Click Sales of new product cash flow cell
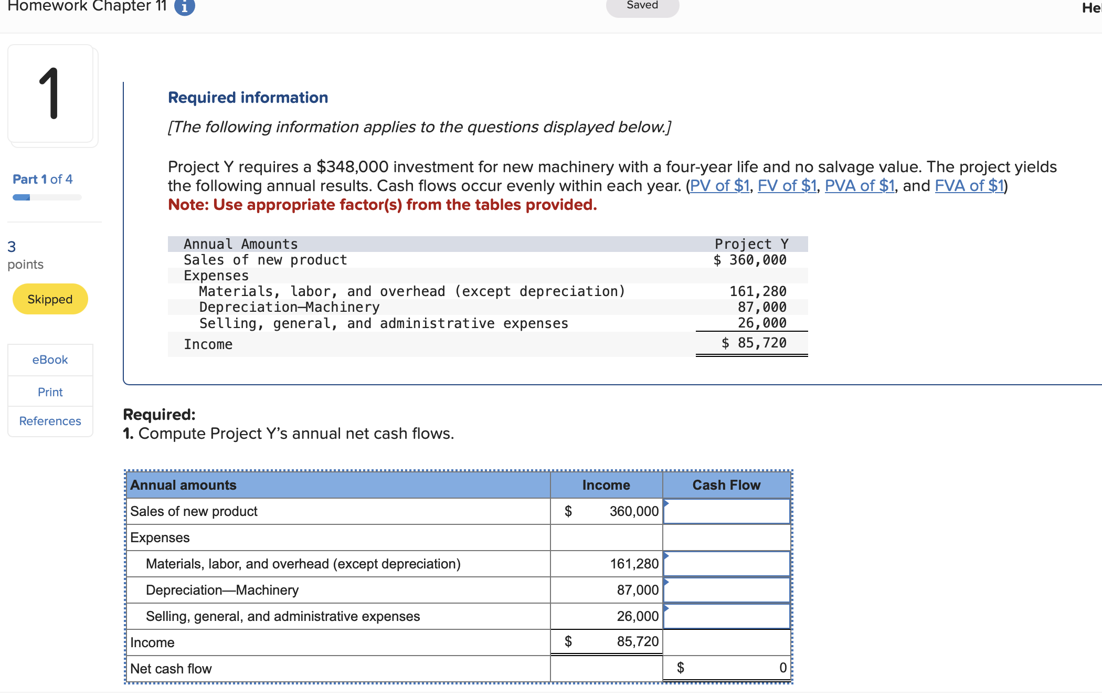 (727, 511)
